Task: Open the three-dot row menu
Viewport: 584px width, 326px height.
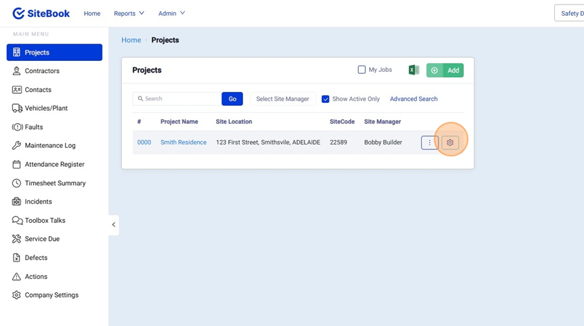Action: [430, 143]
